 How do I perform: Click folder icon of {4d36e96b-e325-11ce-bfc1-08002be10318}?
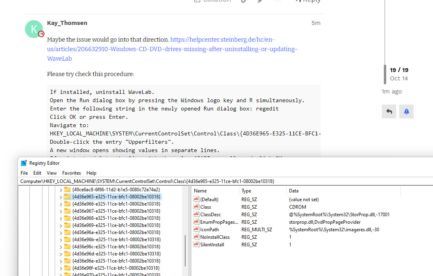pos(67,239)
